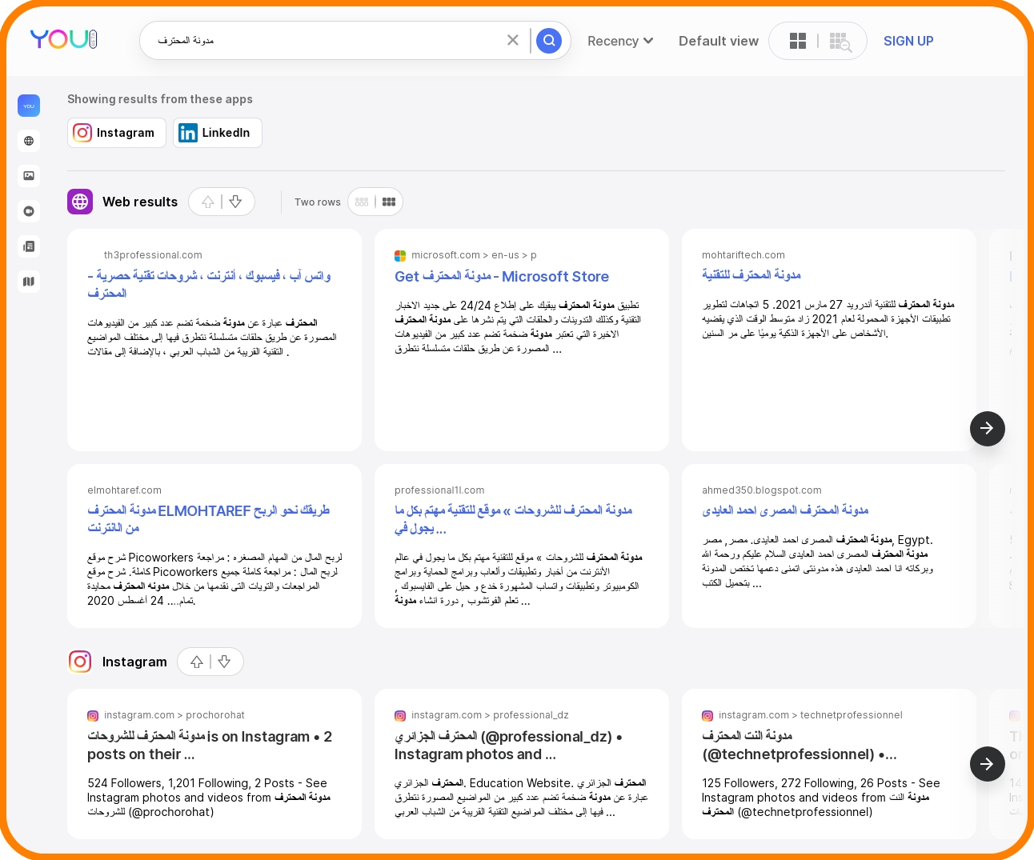Image resolution: width=1034 pixels, height=860 pixels.
Task: Open the web globe sidebar icon
Action: (x=29, y=141)
